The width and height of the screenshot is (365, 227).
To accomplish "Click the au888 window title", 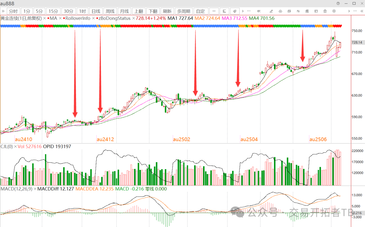I will (7, 3).
